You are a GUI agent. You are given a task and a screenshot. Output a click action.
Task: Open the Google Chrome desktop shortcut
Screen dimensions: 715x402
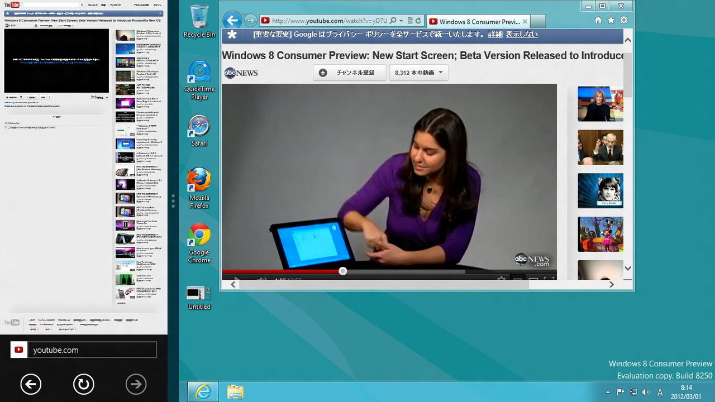tap(199, 243)
